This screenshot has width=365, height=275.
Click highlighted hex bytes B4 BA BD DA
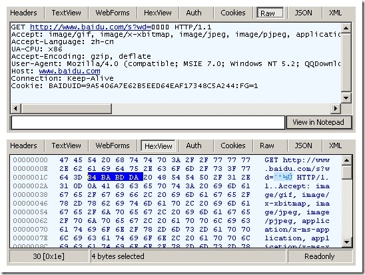(x=115, y=178)
